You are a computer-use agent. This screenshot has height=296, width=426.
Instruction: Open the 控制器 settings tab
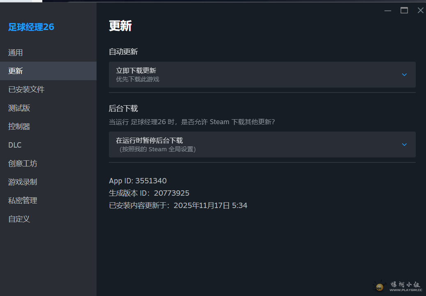point(19,127)
